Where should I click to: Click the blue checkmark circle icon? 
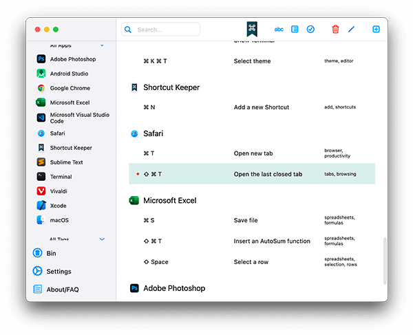click(310, 29)
